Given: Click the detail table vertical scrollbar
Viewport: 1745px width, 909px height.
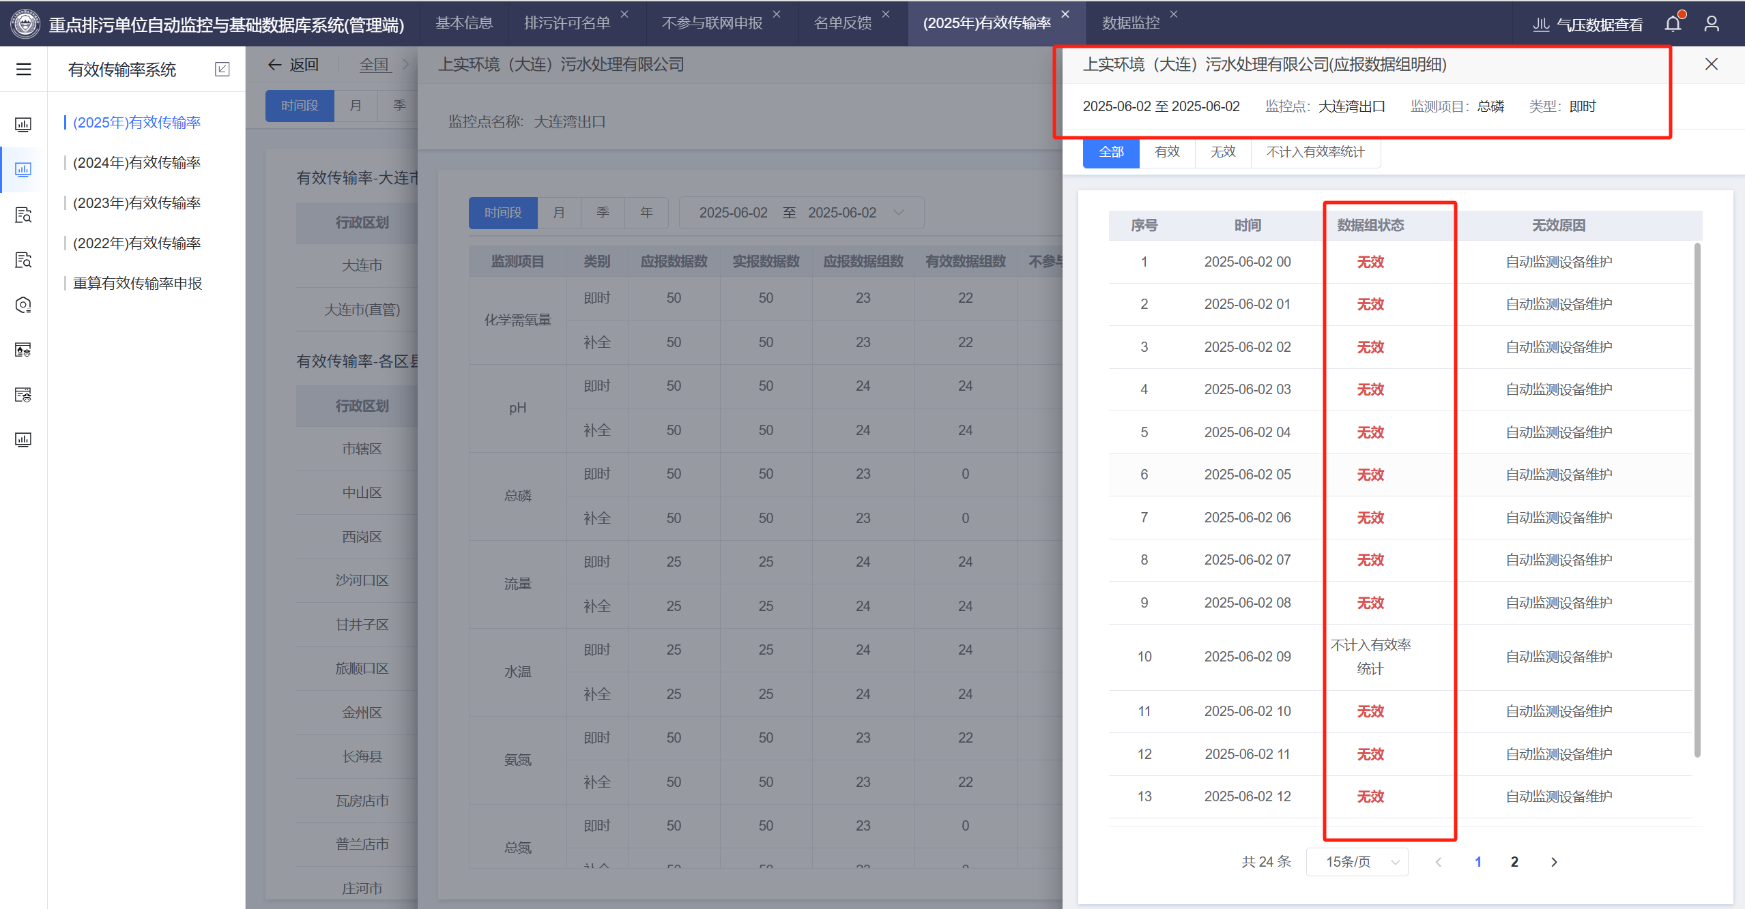Looking at the screenshot, I should point(1697,500).
